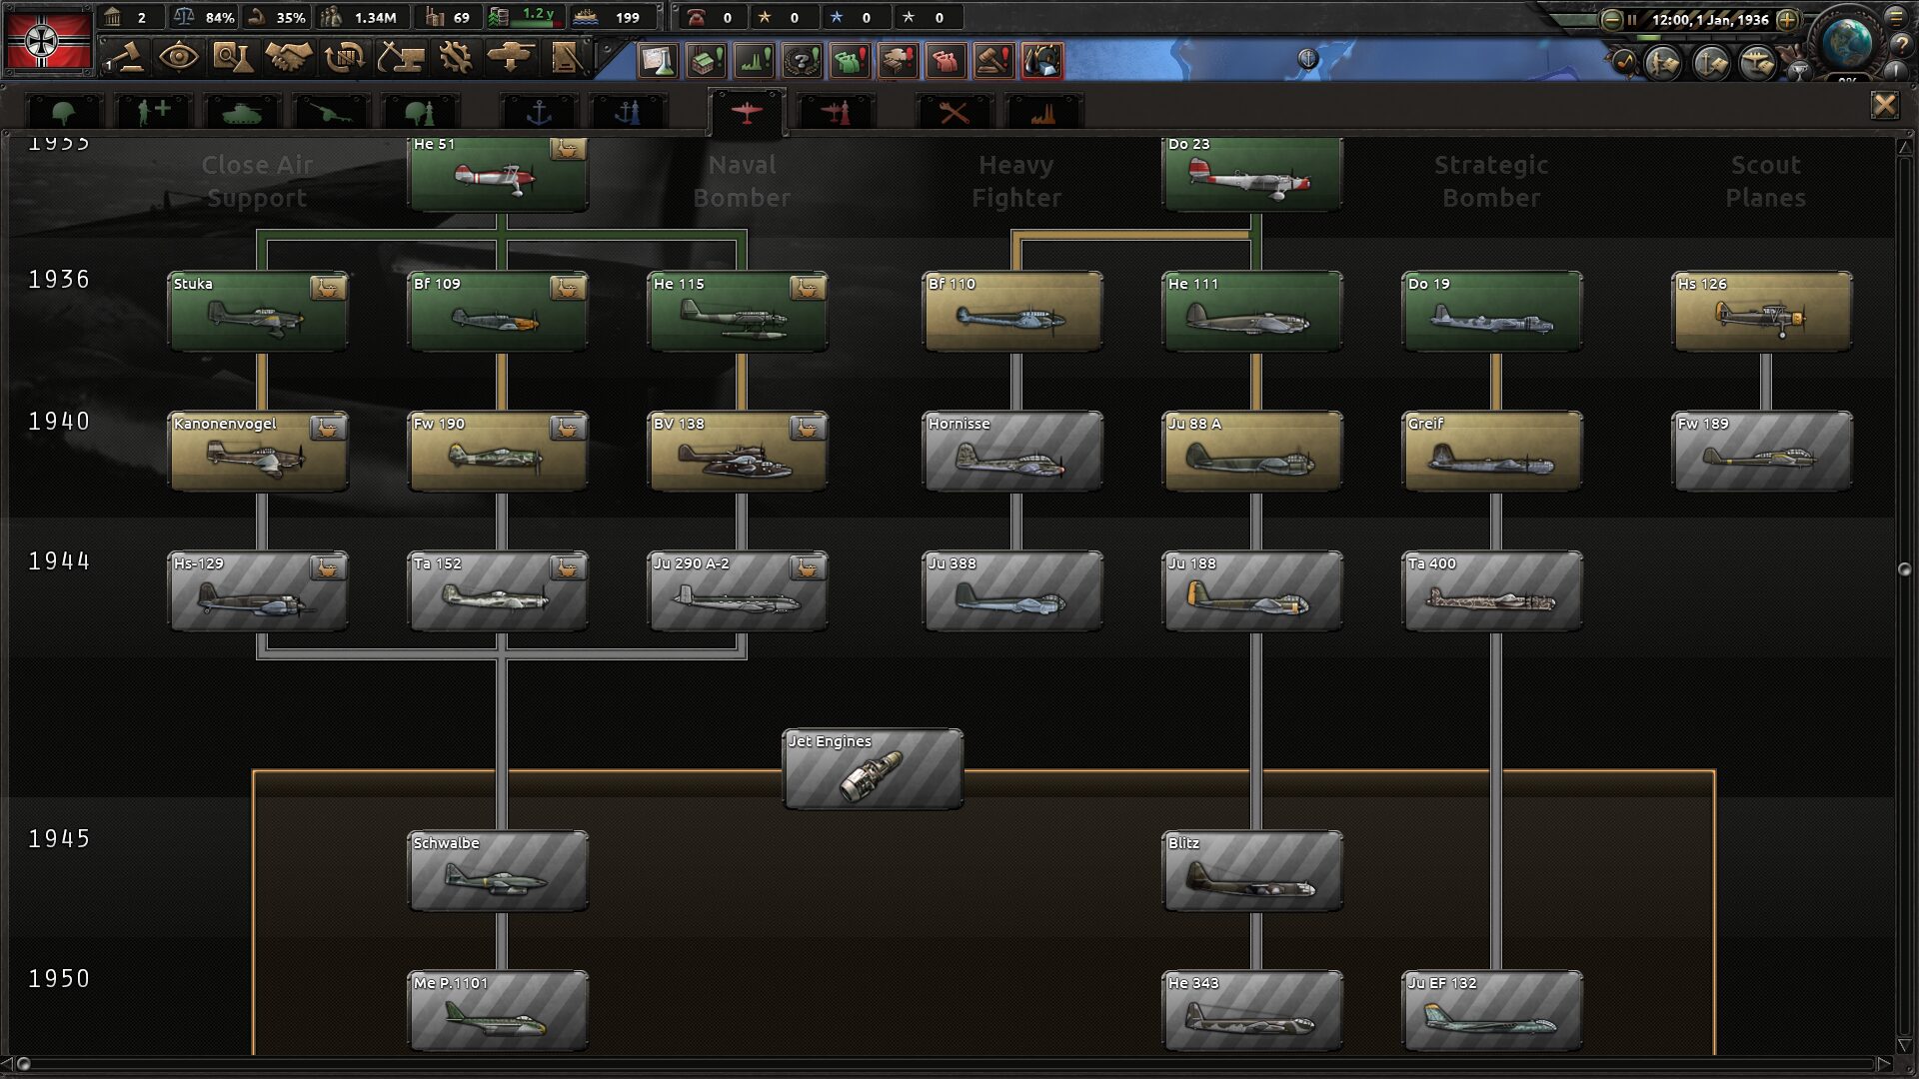Research the Greif strategic bomber

point(1492,451)
